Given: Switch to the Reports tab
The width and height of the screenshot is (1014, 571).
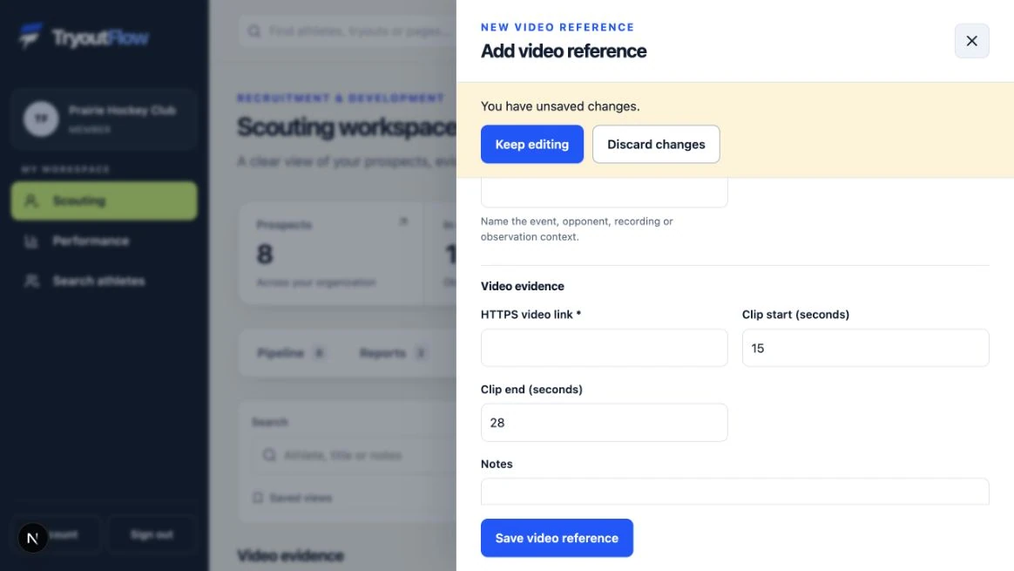Looking at the screenshot, I should click(393, 353).
